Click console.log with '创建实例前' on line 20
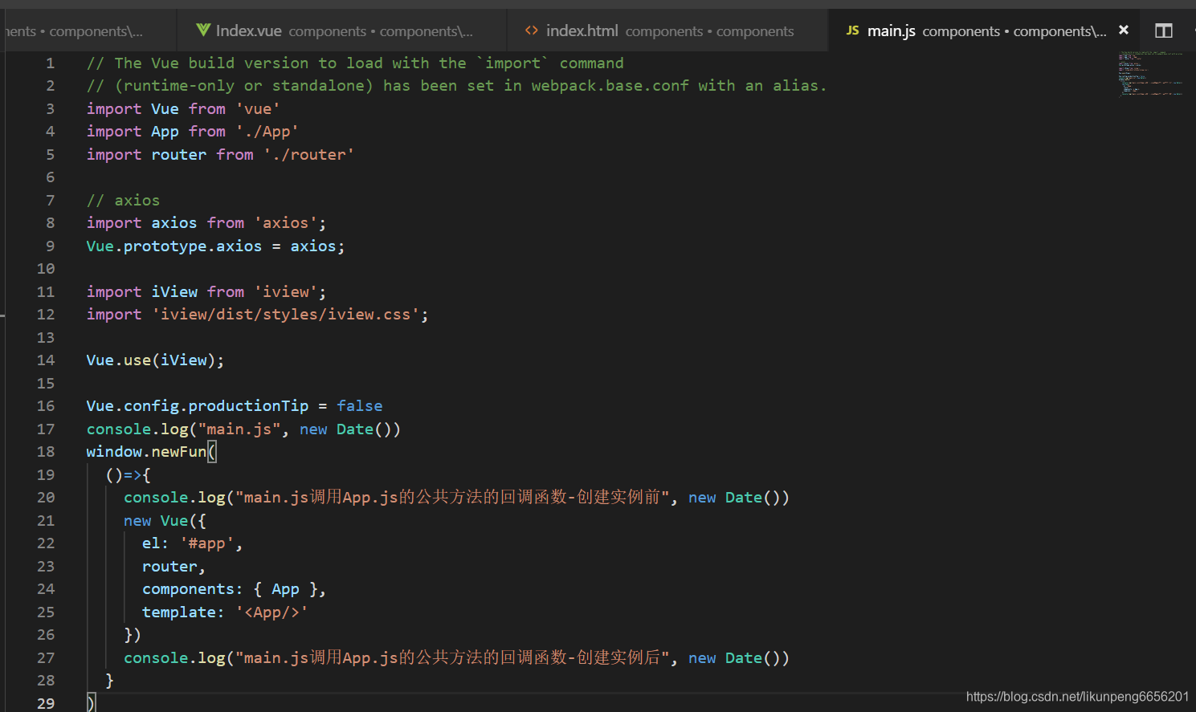Image resolution: width=1196 pixels, height=712 pixels. pos(456,498)
